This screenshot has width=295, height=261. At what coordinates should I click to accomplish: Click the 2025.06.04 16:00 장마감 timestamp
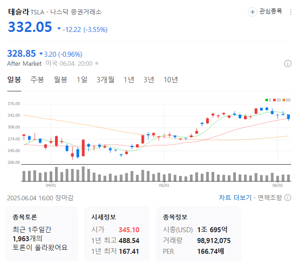tap(40, 198)
